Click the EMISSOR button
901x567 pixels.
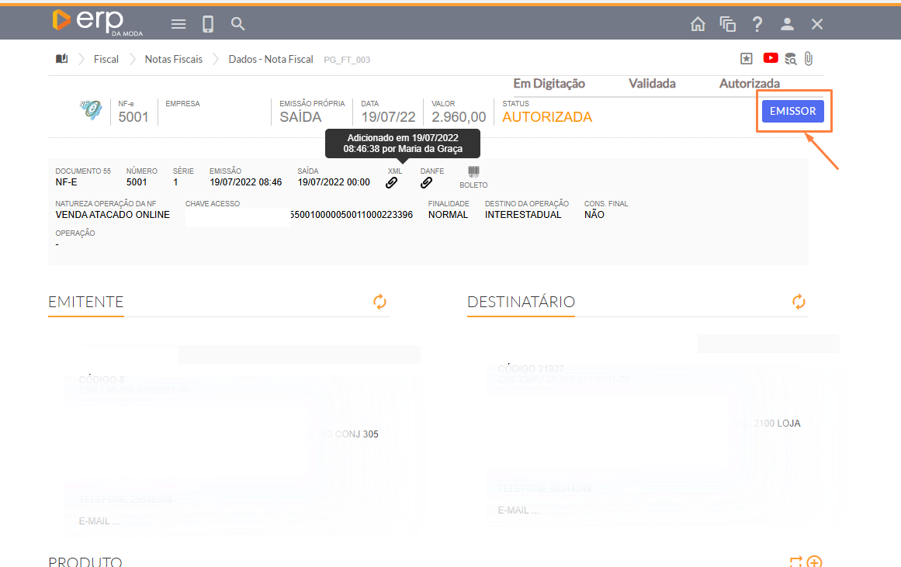792,111
